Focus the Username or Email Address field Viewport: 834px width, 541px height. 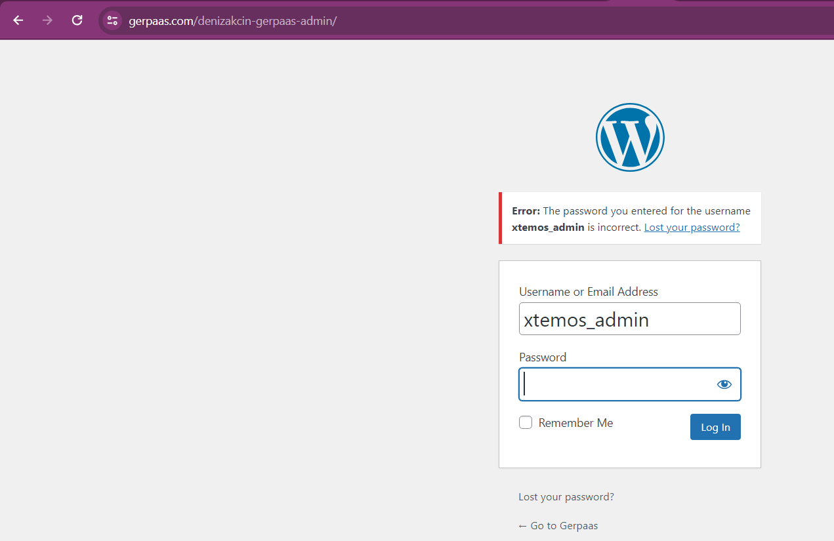pyautogui.click(x=630, y=319)
